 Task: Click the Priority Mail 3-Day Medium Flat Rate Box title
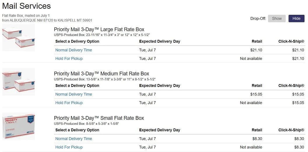[x=101, y=74]
